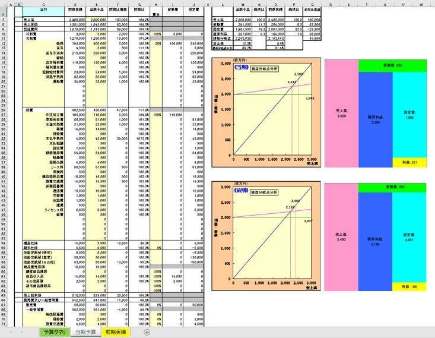Click the 2,193 data label in 前期 chart
The width and height of the screenshot is (435, 338).
(290, 207)
